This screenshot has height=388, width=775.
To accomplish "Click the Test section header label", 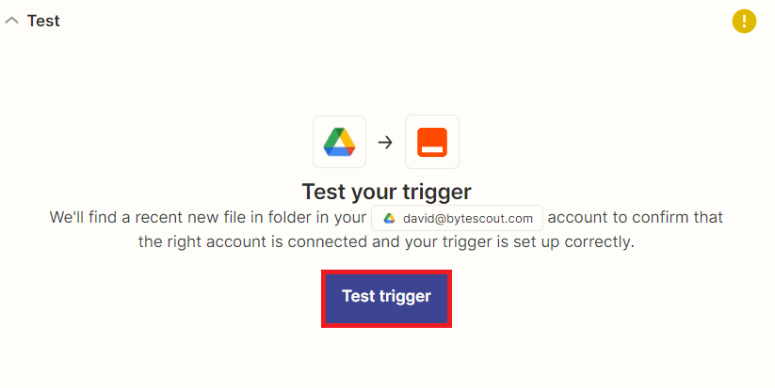I will point(43,21).
